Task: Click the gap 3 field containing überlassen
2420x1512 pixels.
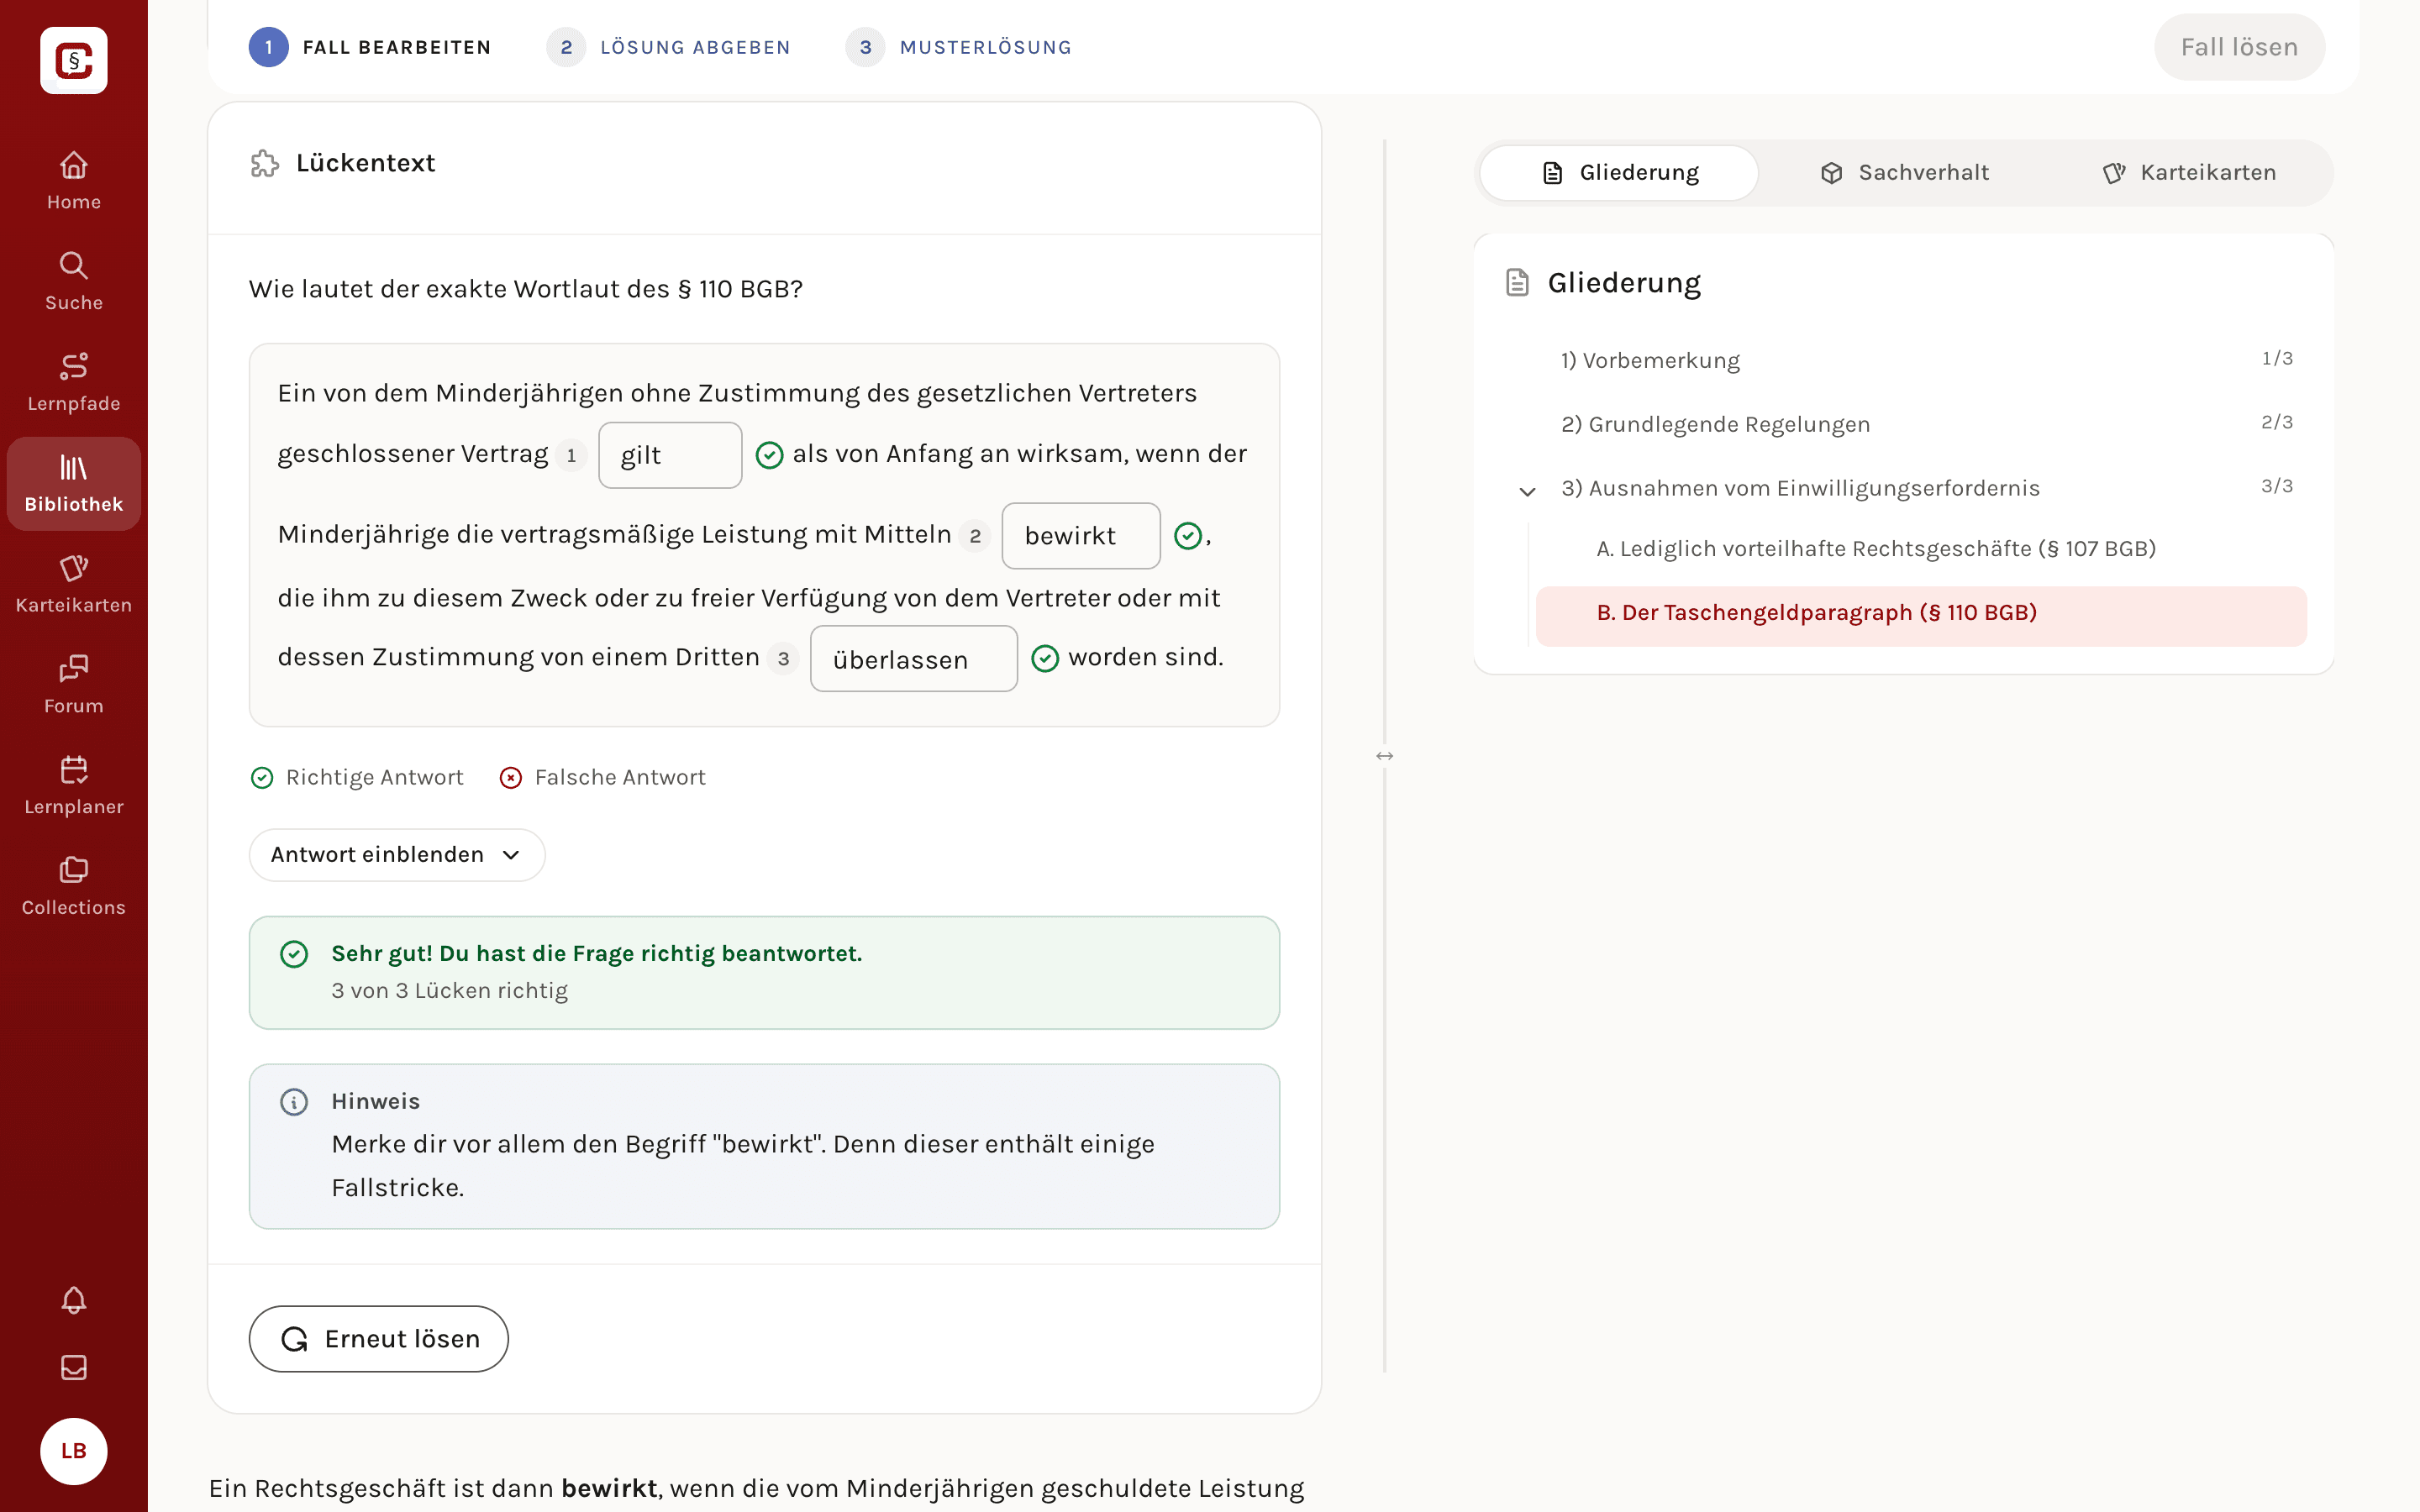Action: [x=914, y=659]
